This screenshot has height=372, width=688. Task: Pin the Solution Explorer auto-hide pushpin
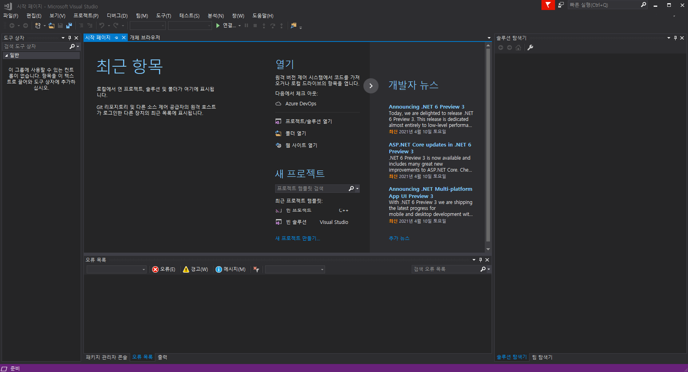click(675, 38)
